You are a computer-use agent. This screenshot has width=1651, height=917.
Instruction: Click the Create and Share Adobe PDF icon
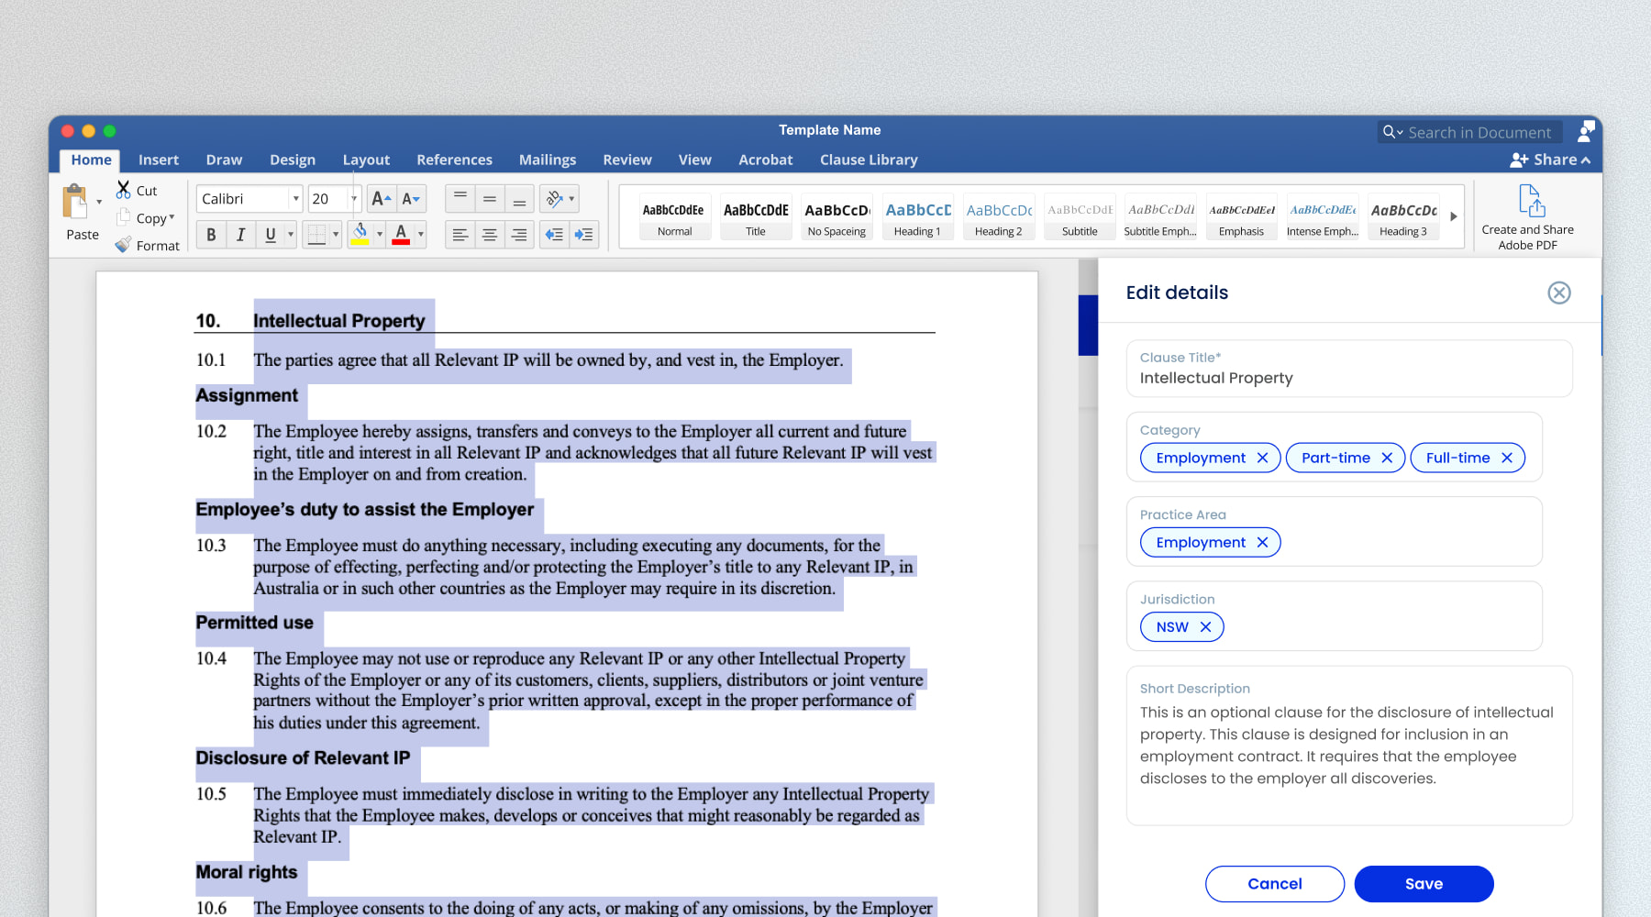[1531, 202]
